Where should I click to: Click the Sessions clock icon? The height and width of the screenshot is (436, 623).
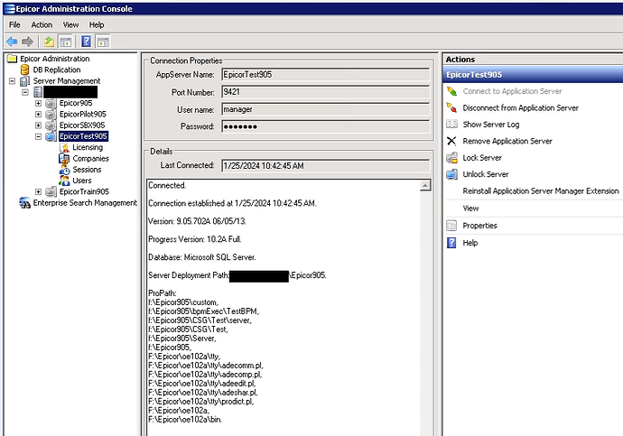pyautogui.click(x=64, y=170)
